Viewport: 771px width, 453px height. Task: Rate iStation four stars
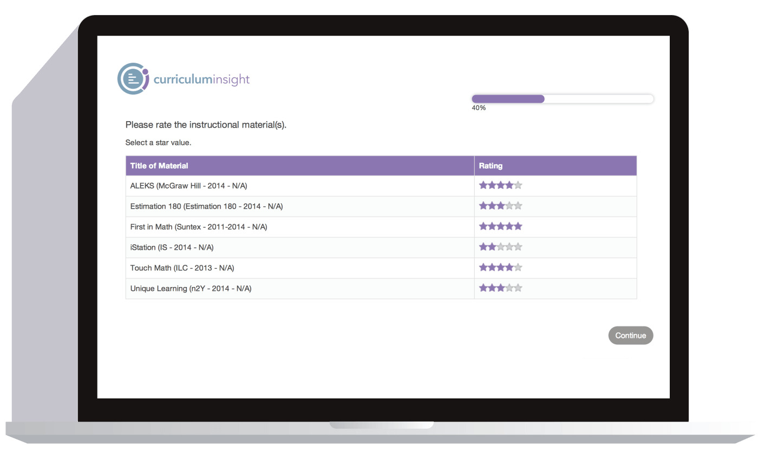pos(509,247)
